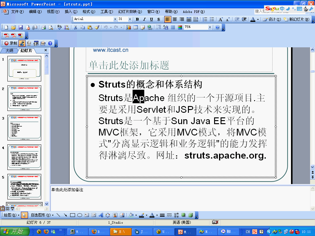Click the 设计(S) design button
The height and width of the screenshot is (236, 315).
tap(272, 19)
